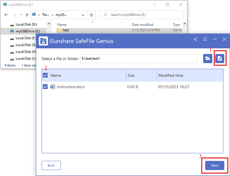Viewport: 230px width, 176px height.
Task: Click sidebar scroll-up arrow in File Explorer
Action: [49, 24]
